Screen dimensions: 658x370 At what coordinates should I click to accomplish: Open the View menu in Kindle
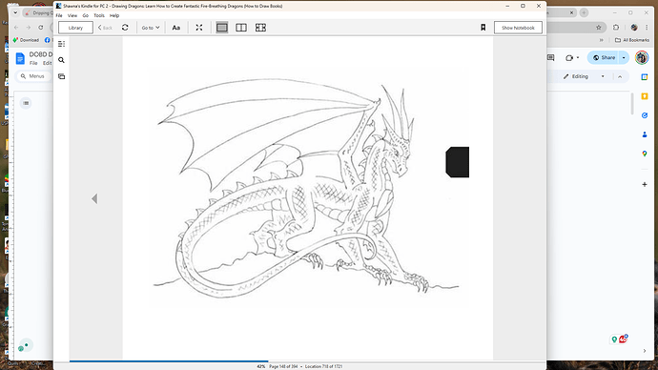[x=72, y=15]
